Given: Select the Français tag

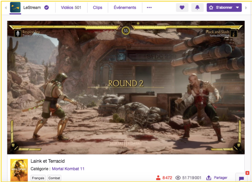Looking at the screenshot, I should 38,178.
